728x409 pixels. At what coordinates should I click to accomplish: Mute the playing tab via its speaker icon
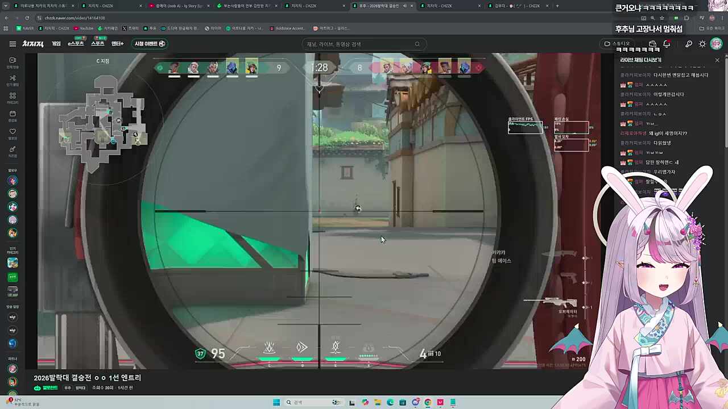(x=404, y=6)
